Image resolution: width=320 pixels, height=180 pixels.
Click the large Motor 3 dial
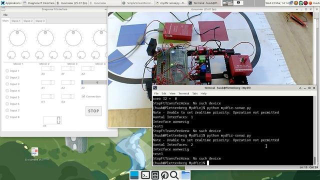click(x=73, y=38)
